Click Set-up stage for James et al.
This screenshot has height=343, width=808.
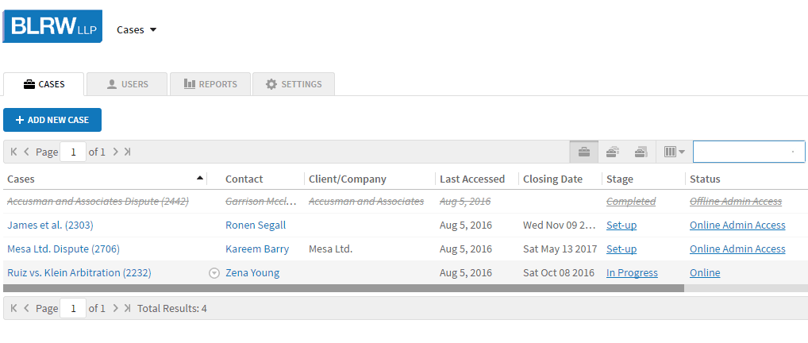621,225
